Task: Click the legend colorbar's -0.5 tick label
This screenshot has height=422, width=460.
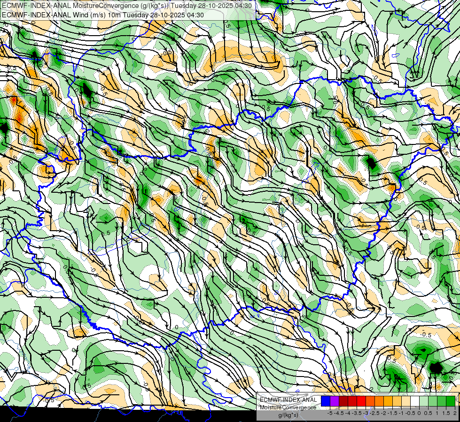Action: click(410, 413)
